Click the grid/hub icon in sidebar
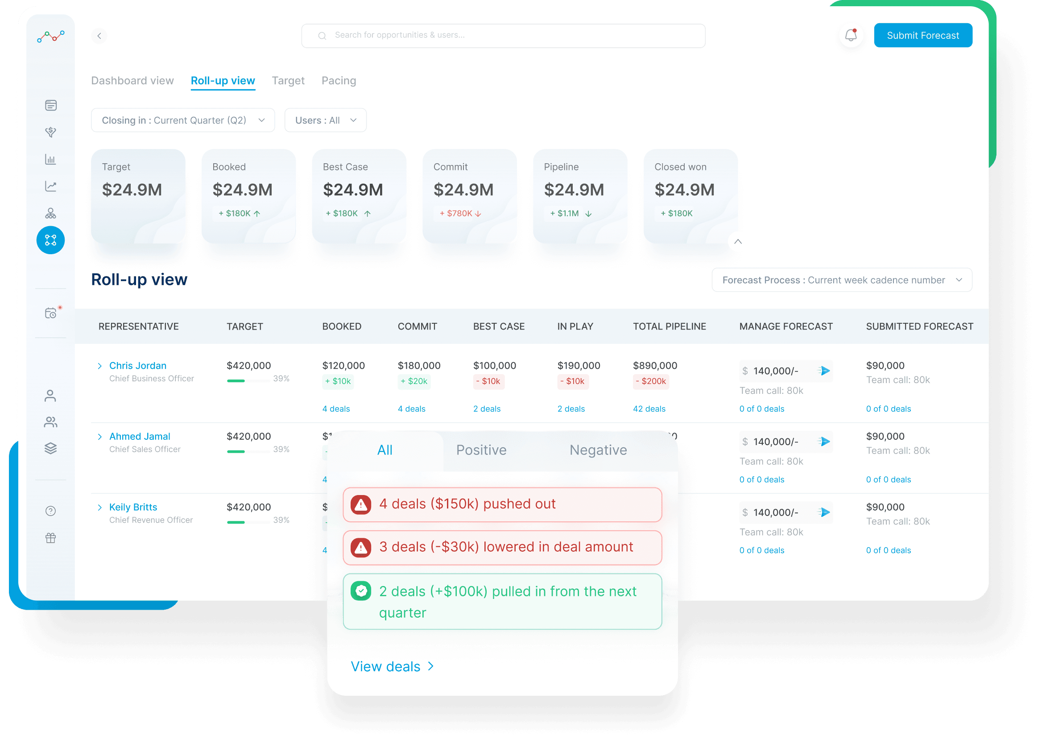This screenshot has width=1046, height=743. pyautogui.click(x=51, y=239)
